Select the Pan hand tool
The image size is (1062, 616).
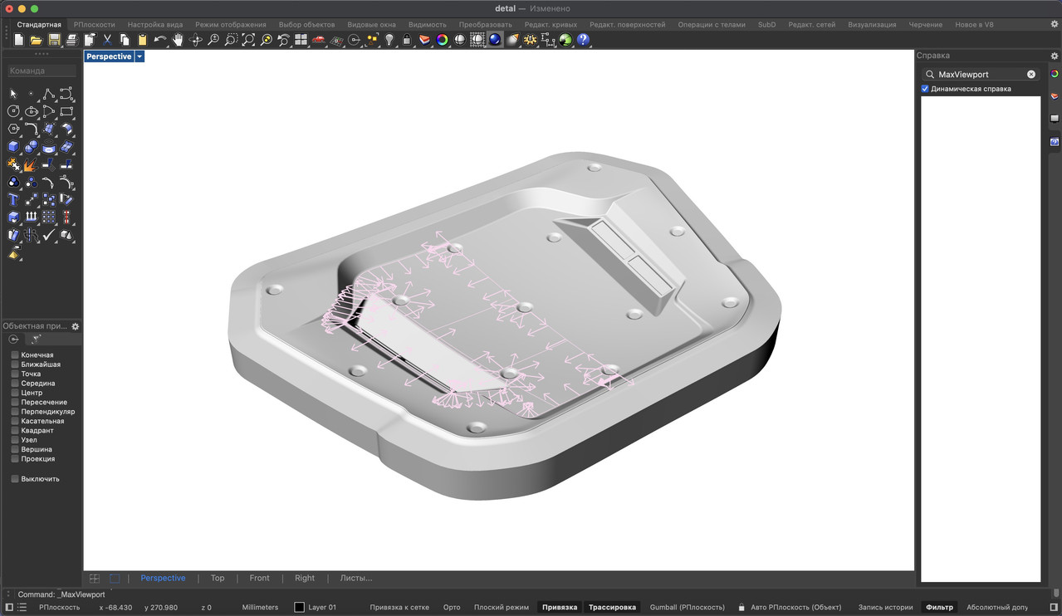point(178,40)
